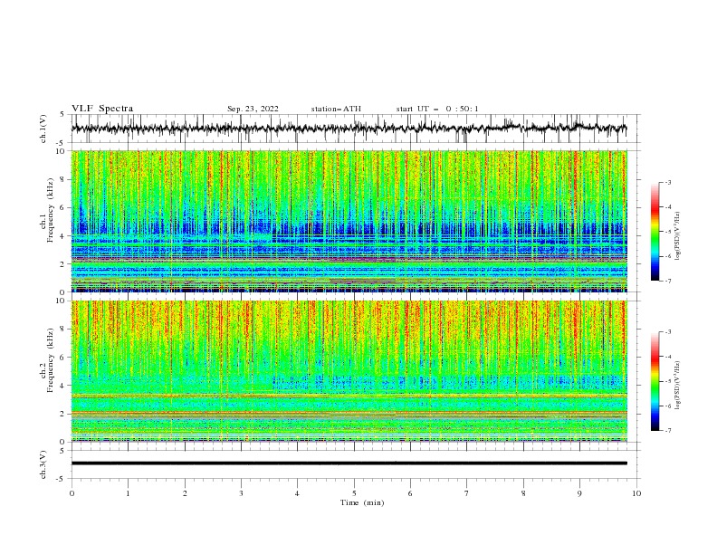Click the "ch.1(V)" waveform axis label
The width and height of the screenshot is (717, 554).
pos(43,129)
